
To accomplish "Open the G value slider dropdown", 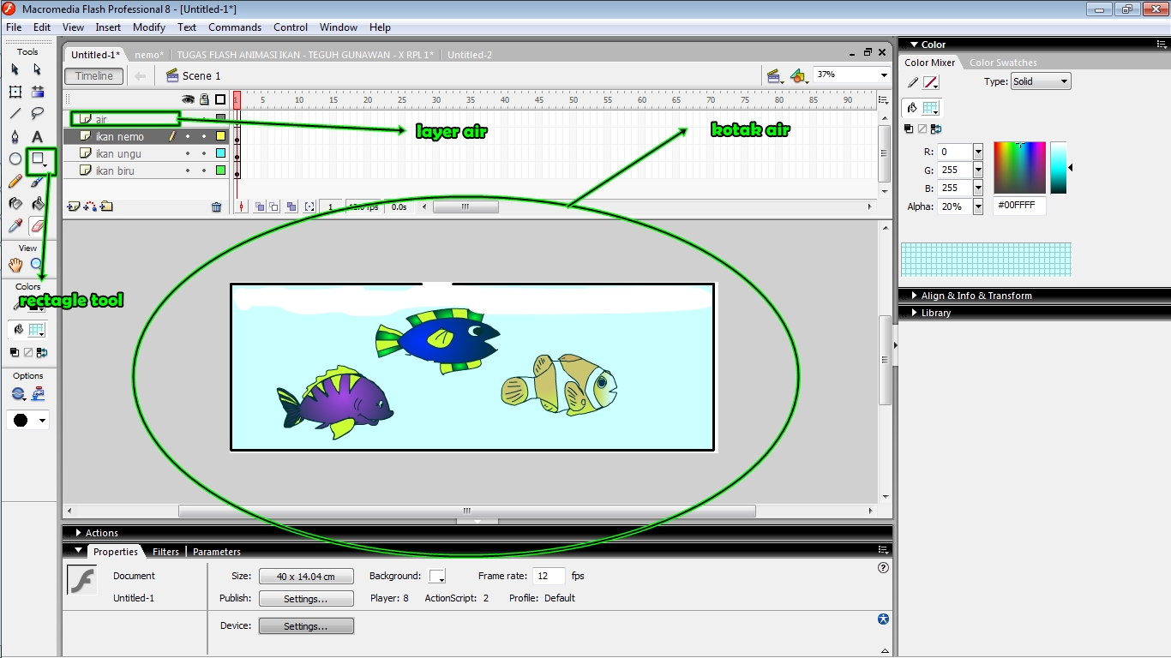I will pos(978,170).
